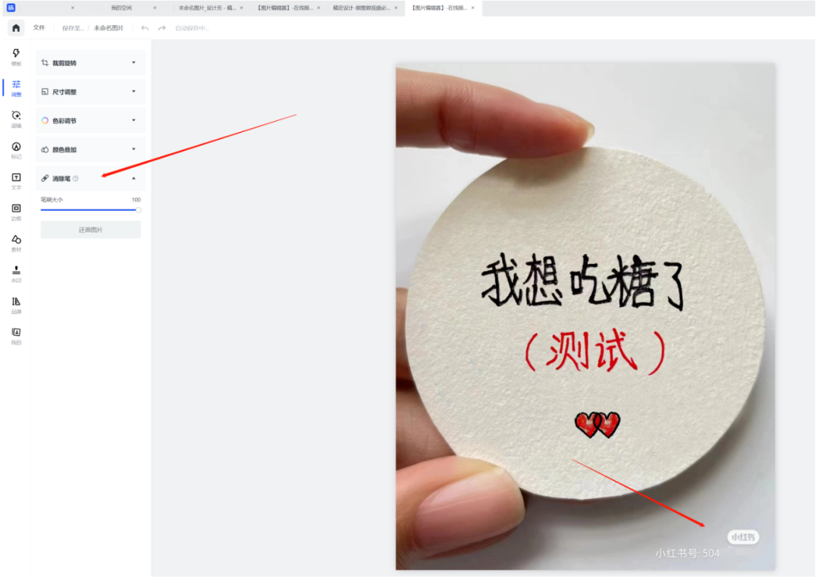
Task: Expand the 色彩调节 (Color Adjust) dropdown
Action: 90,120
